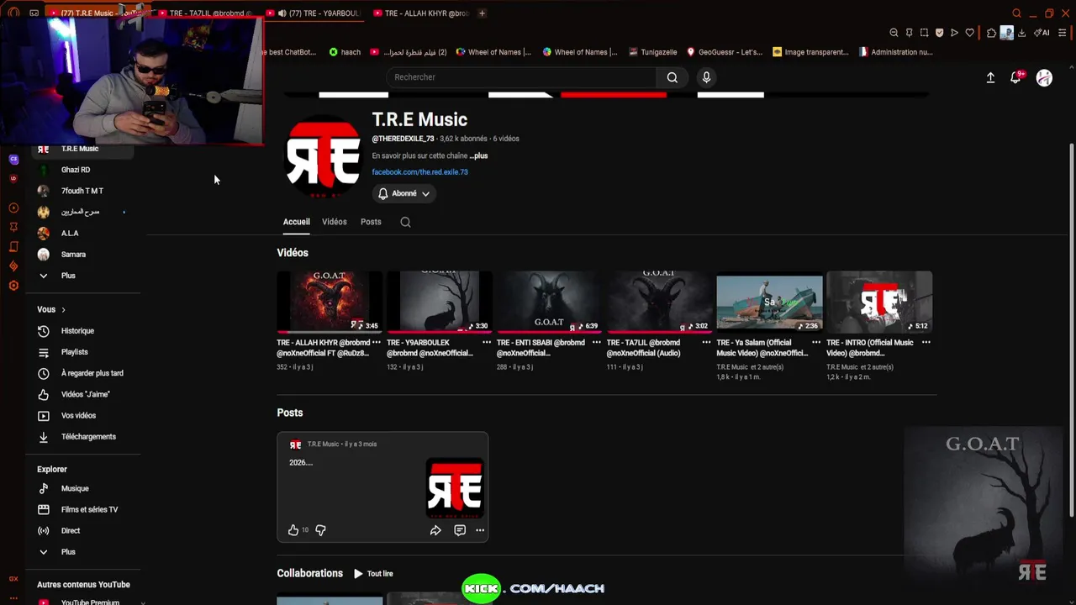Switch to the TRE - ALLAH KHYR browser tab
The width and height of the screenshot is (1076, 605).
coord(420,13)
